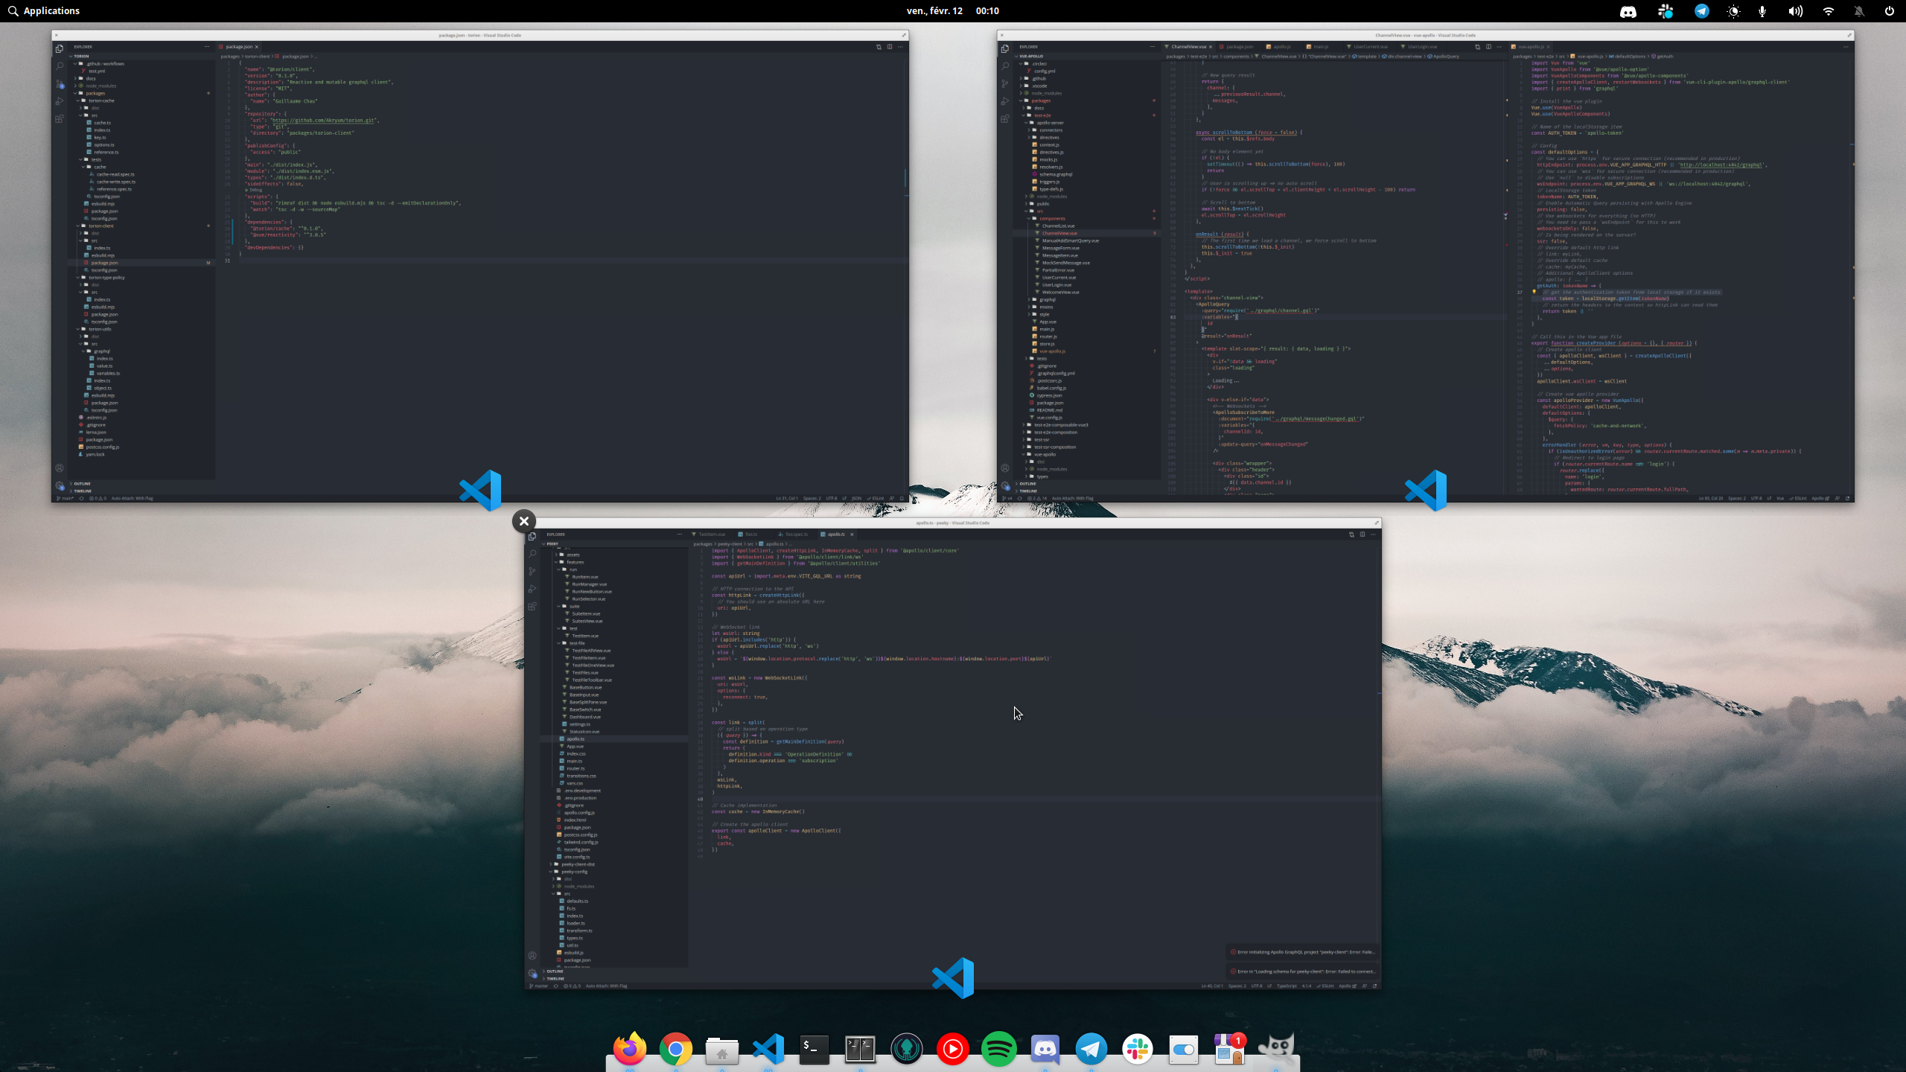This screenshot has width=1906, height=1072.
Task: Click Debug code lens above scripts in torion
Action: tap(254, 191)
